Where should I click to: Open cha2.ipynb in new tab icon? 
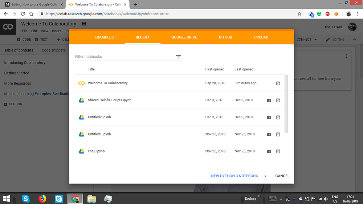pos(278,151)
